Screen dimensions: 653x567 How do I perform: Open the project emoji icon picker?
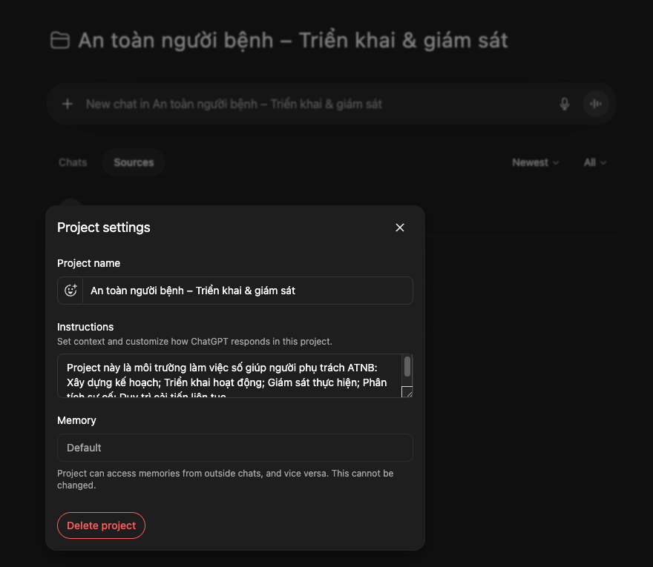(x=70, y=291)
